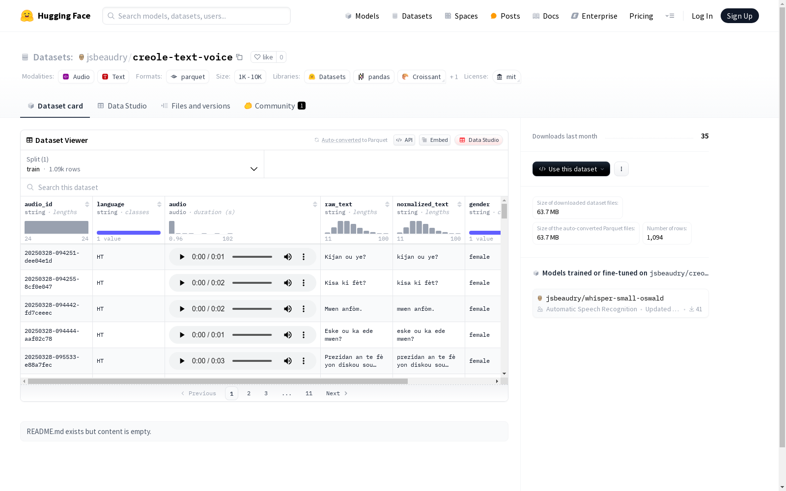Focus the Search models, datasets, users field

tap(196, 16)
